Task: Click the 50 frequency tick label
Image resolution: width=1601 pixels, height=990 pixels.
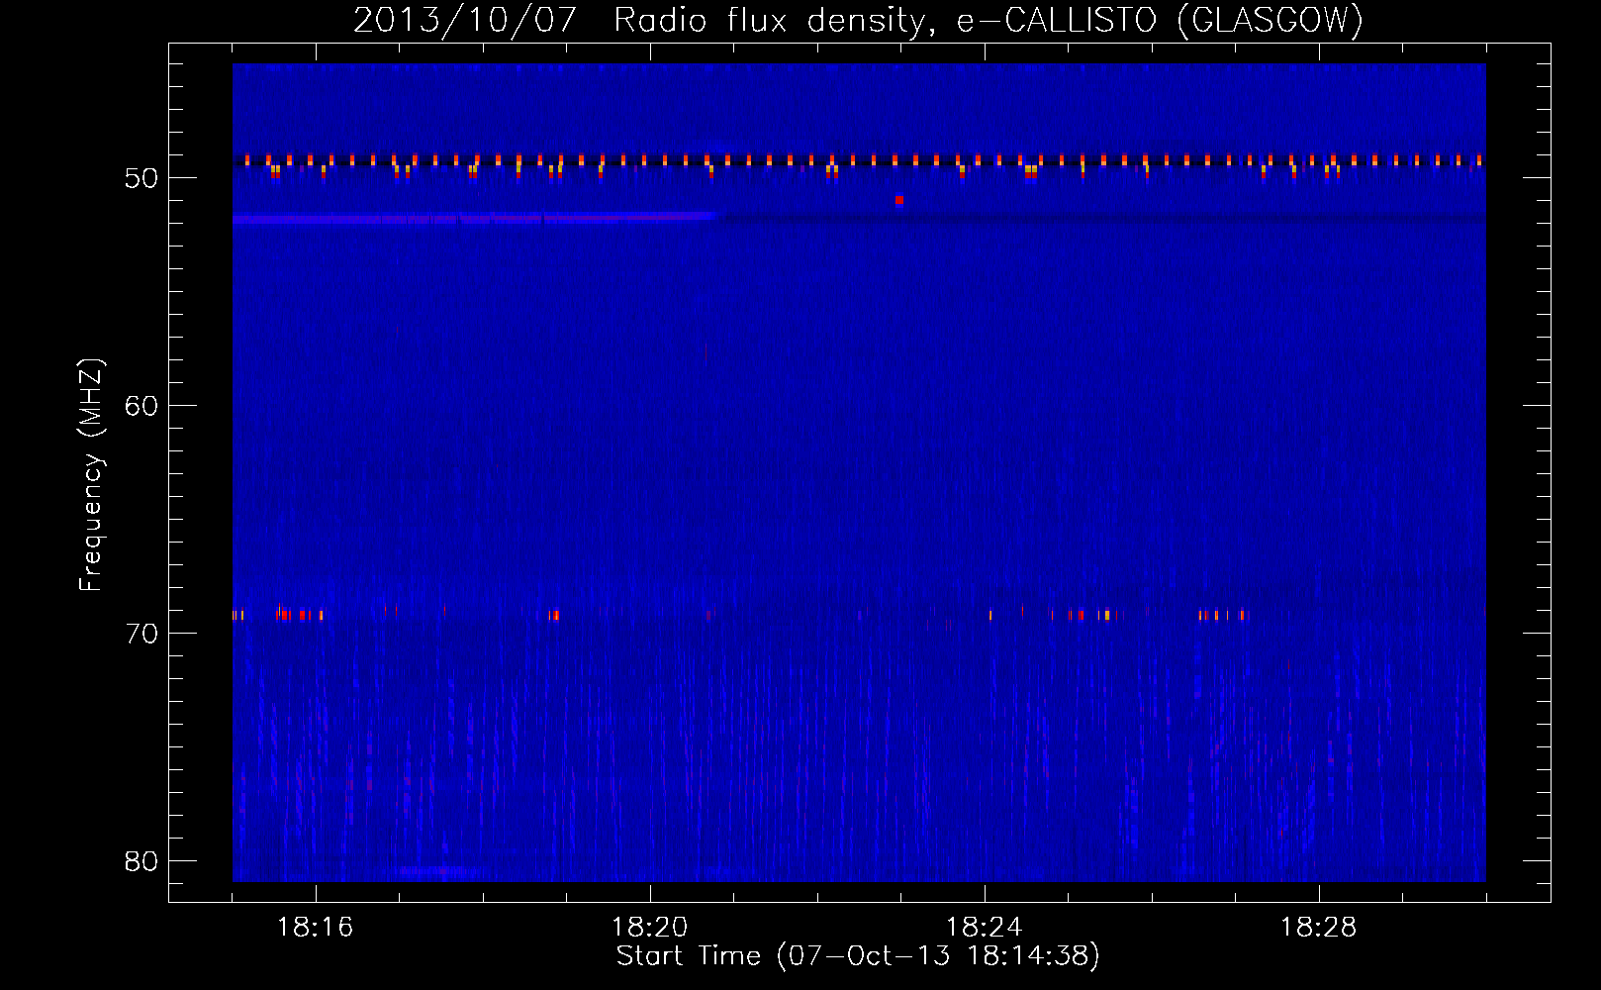Action: click(x=141, y=178)
